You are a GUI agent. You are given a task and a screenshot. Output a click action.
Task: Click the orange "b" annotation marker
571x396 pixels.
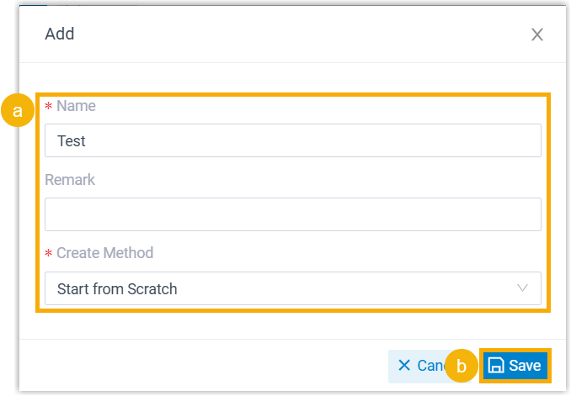point(462,367)
